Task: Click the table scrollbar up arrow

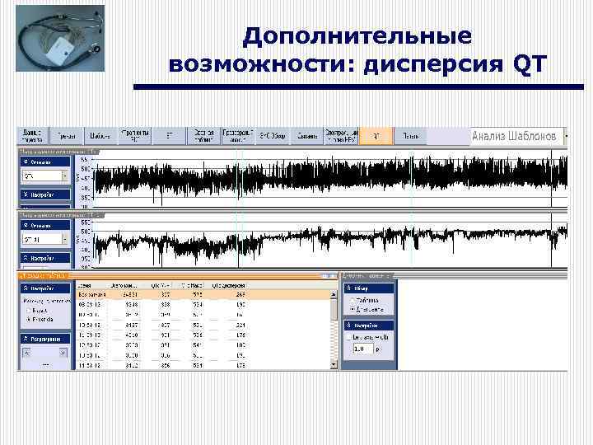Action: tap(334, 294)
